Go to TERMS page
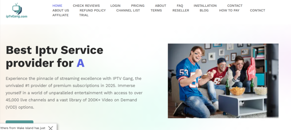Image resolution: width=291 pixels, height=130 pixels. click(156, 11)
